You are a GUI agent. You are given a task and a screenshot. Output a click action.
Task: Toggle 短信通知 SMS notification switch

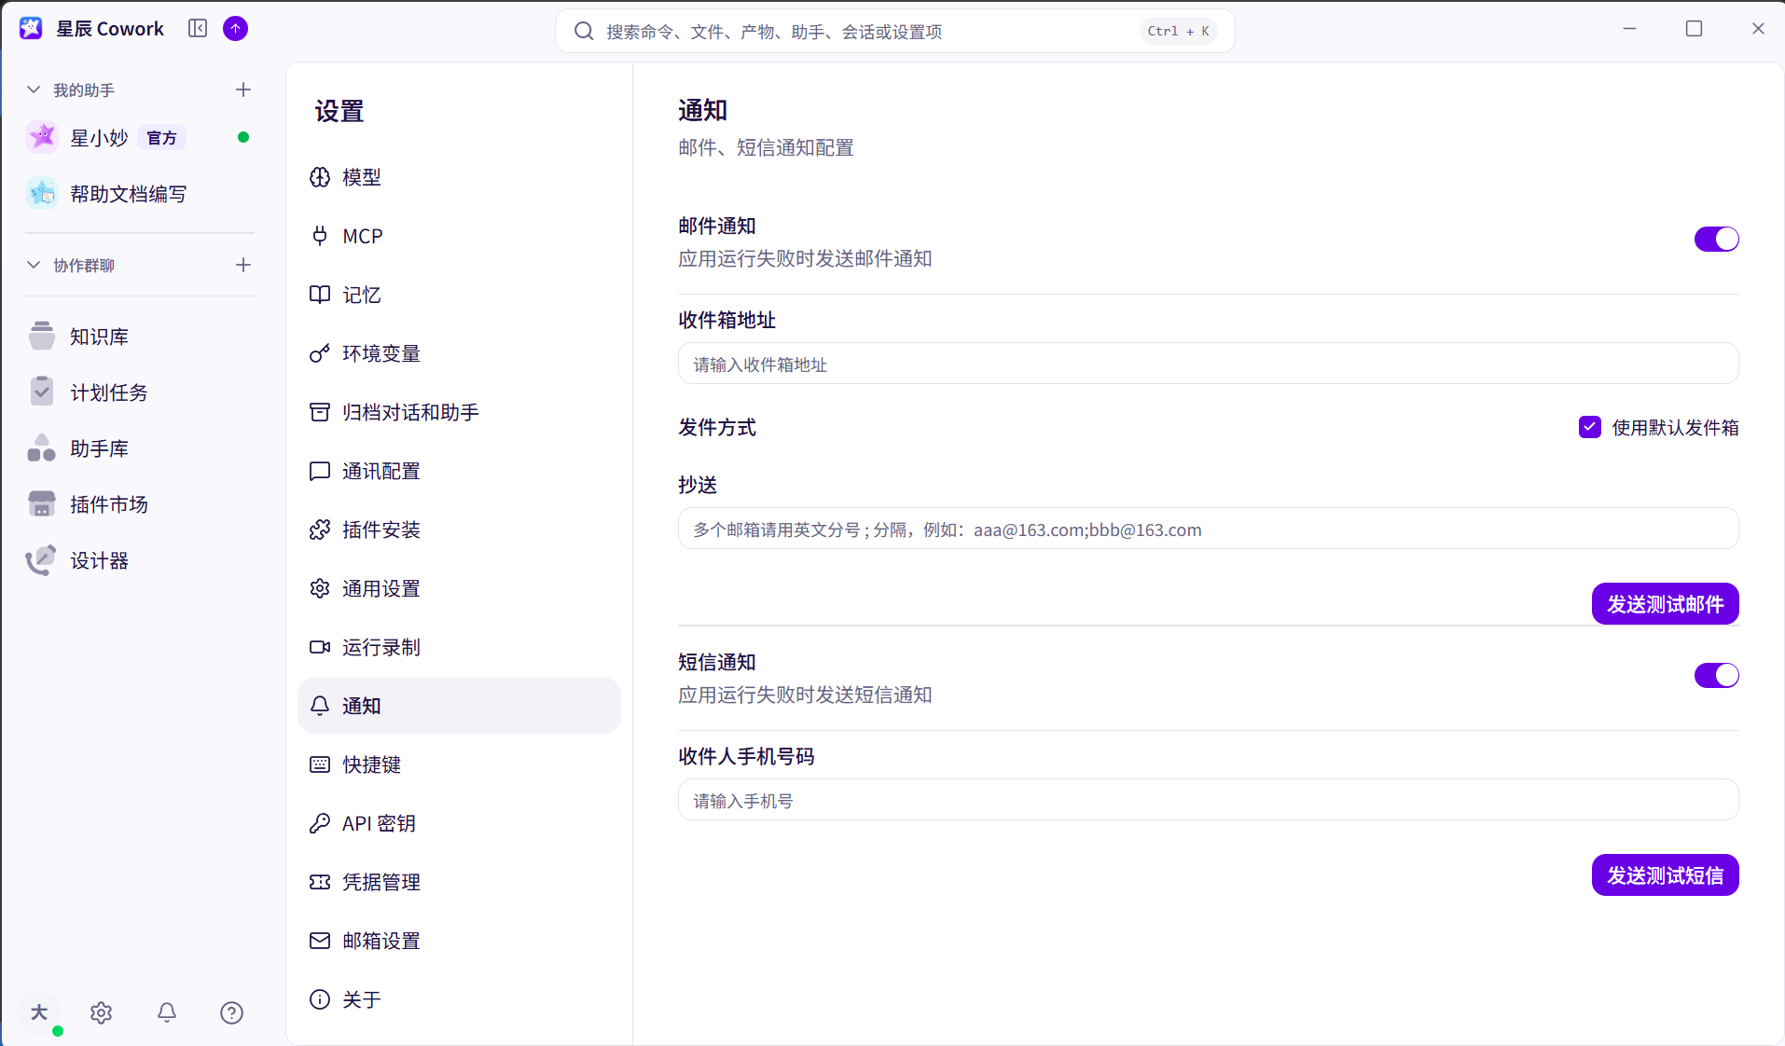(x=1716, y=675)
